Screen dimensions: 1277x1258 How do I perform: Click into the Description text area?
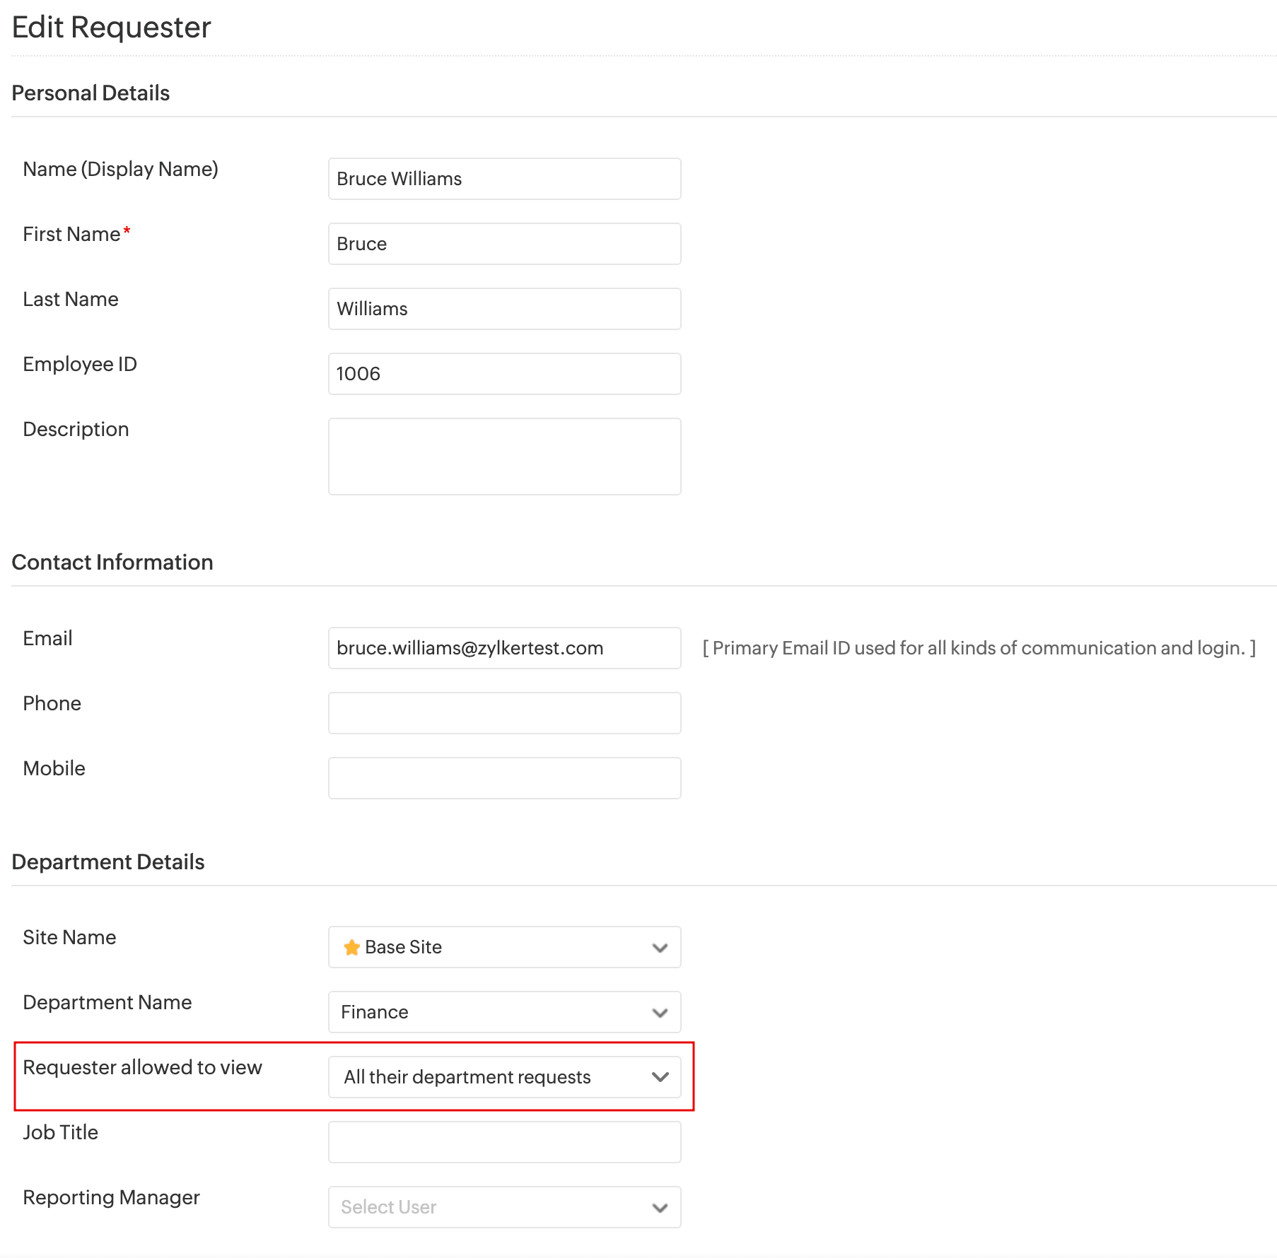coord(503,457)
